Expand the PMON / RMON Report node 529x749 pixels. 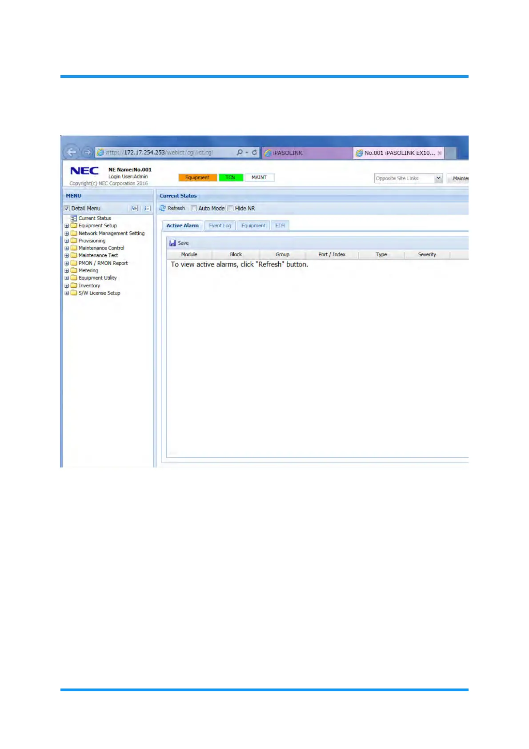(x=67, y=263)
